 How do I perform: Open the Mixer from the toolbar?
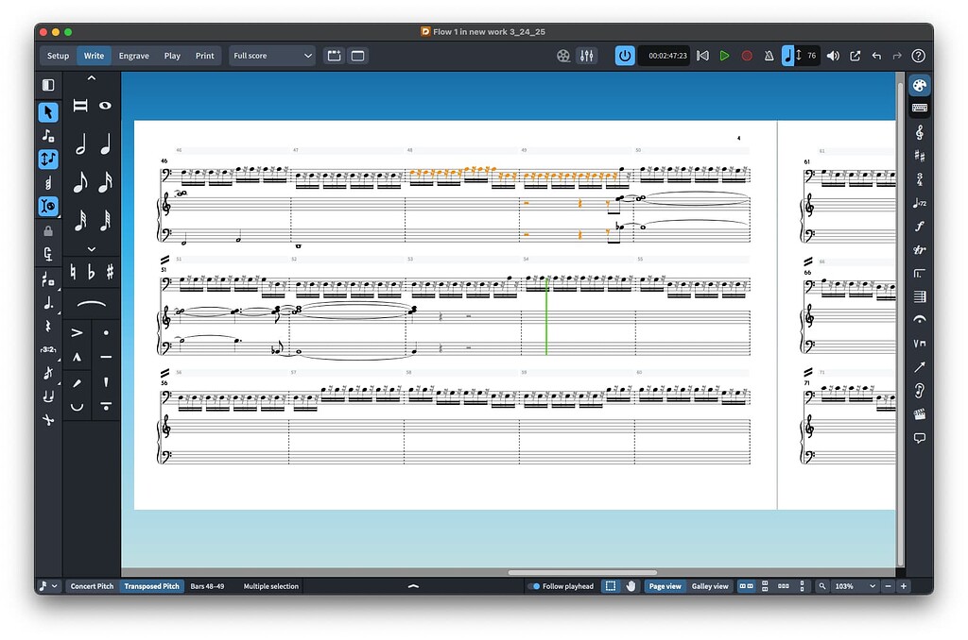(586, 55)
